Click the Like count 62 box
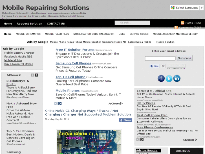This screenshot has height=154, width=205. pos(163,66)
